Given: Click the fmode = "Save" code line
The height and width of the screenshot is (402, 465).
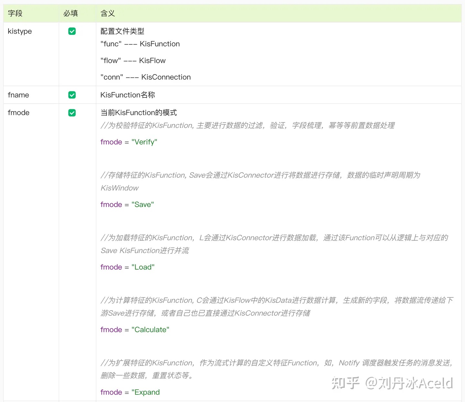Looking at the screenshot, I should [x=127, y=205].
